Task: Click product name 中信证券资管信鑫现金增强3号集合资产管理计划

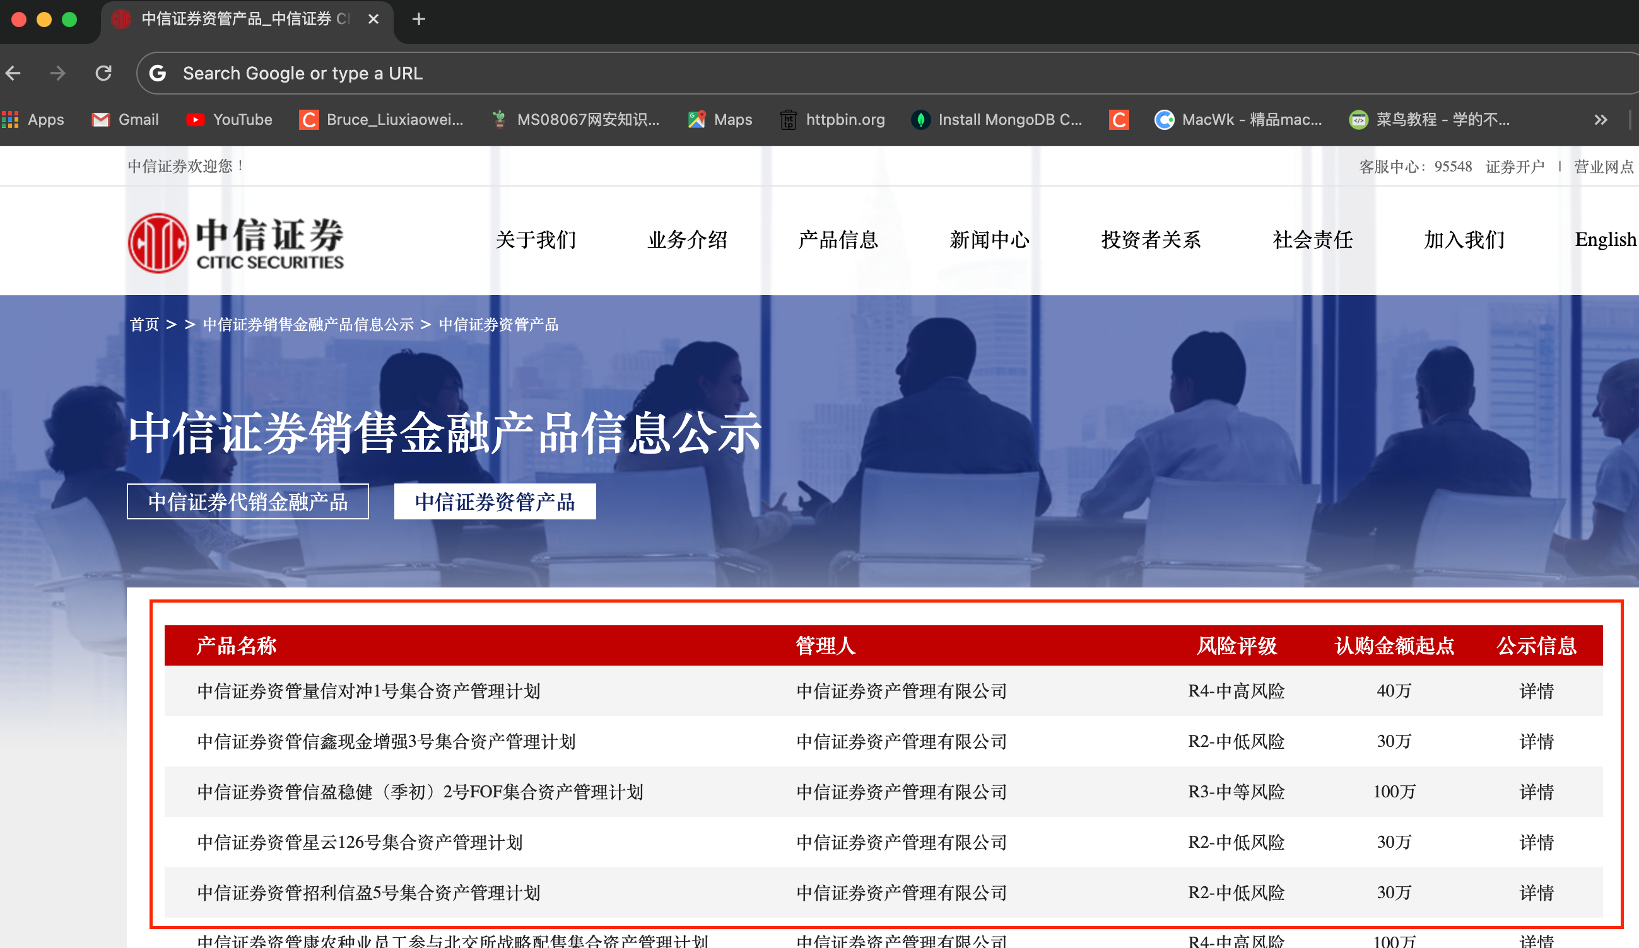Action: (386, 741)
